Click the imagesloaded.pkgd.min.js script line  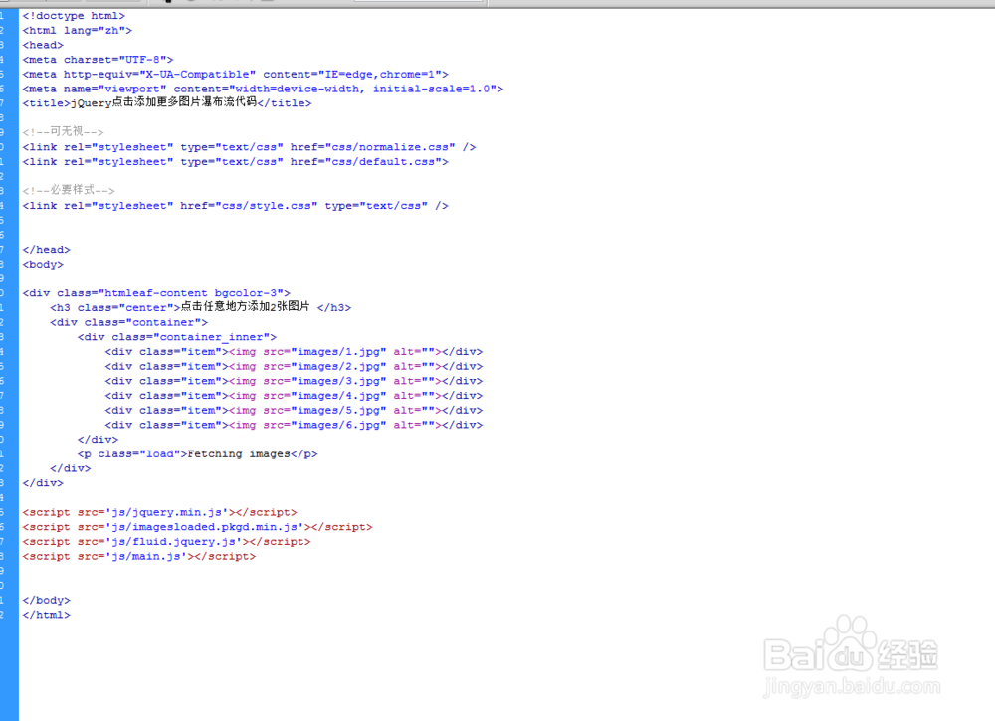(x=197, y=527)
